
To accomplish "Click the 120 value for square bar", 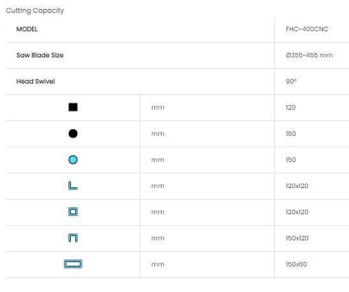I will click(x=291, y=107).
